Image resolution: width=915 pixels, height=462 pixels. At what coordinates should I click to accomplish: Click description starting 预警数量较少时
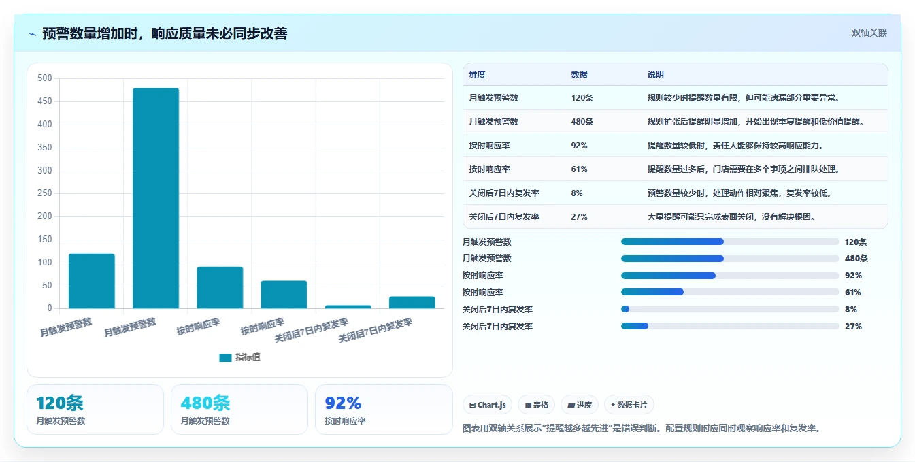(740, 193)
